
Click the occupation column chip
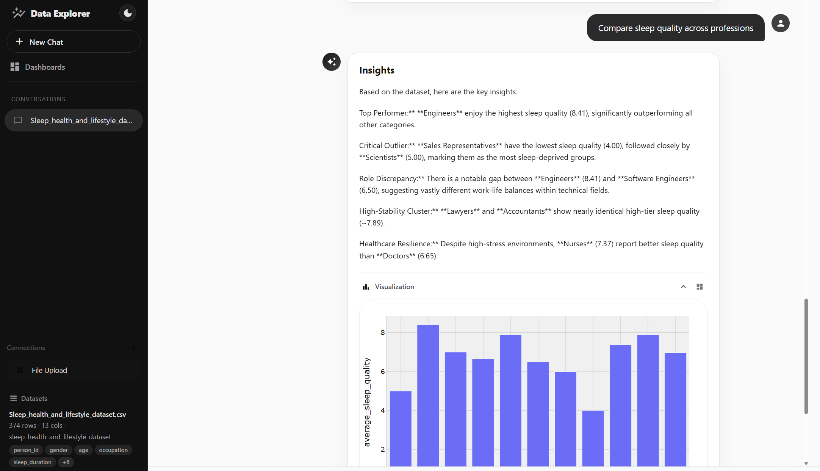point(113,450)
